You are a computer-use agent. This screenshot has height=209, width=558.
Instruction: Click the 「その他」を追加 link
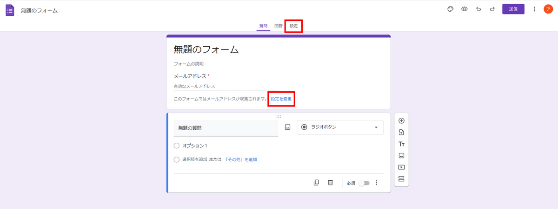[x=240, y=159]
